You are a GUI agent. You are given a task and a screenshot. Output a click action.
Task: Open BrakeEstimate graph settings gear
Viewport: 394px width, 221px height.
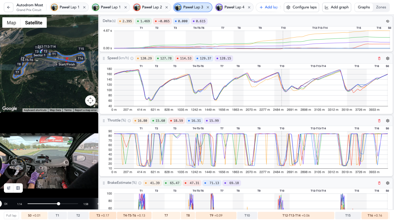click(x=388, y=183)
